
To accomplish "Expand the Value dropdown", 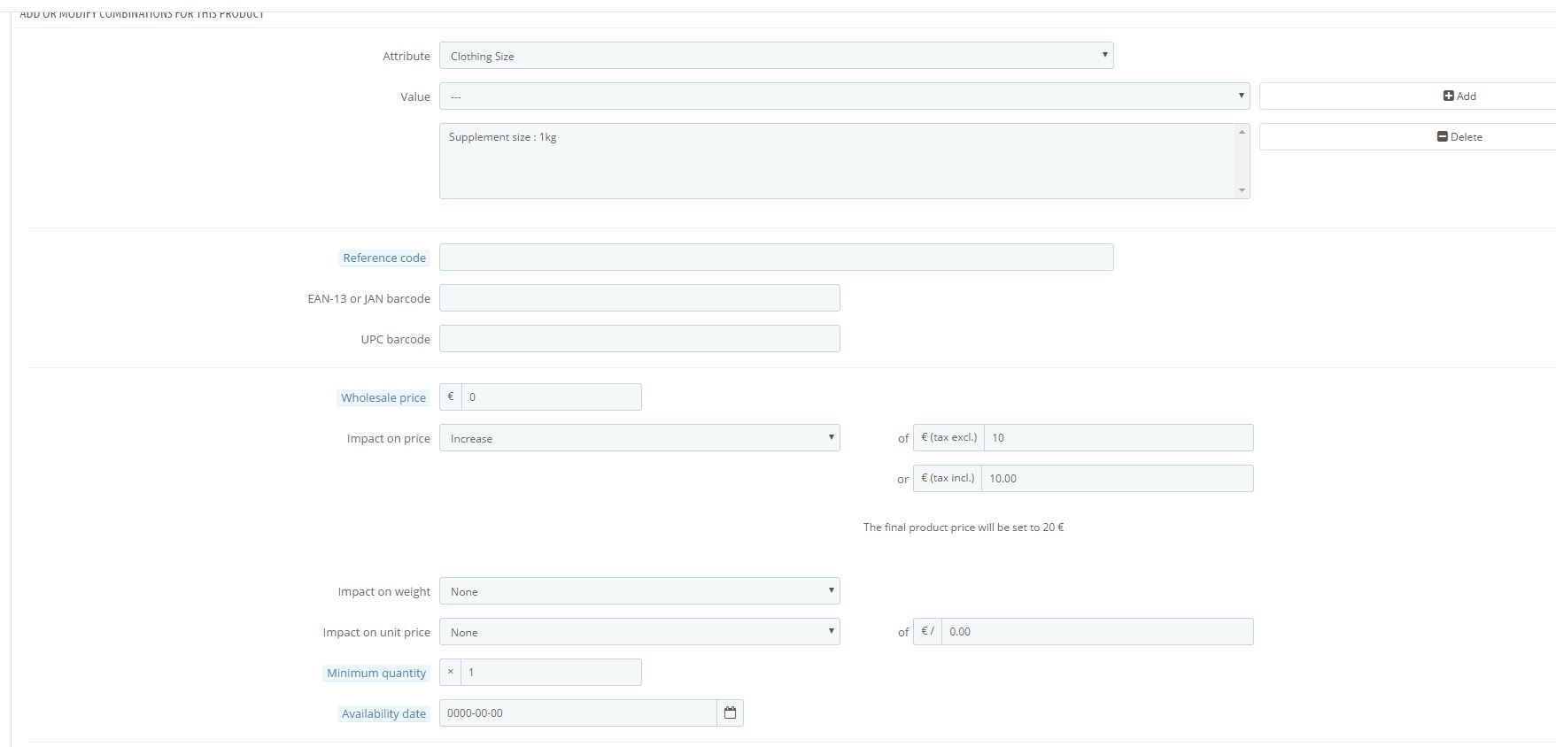I will [x=844, y=96].
